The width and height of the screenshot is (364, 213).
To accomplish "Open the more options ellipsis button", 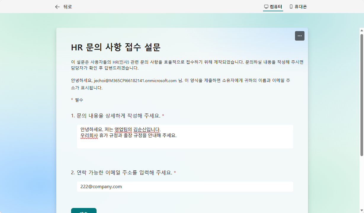I will pyautogui.click(x=300, y=36).
